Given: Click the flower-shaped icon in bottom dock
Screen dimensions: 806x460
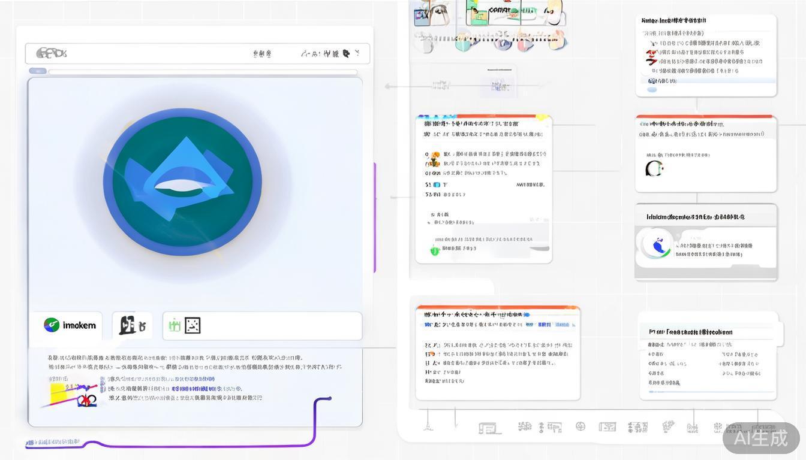Looking at the screenshot, I should tap(581, 426).
